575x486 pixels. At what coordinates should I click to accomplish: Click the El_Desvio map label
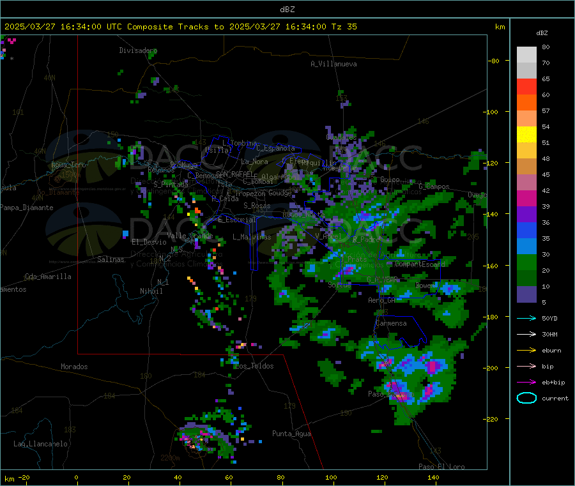click(149, 242)
